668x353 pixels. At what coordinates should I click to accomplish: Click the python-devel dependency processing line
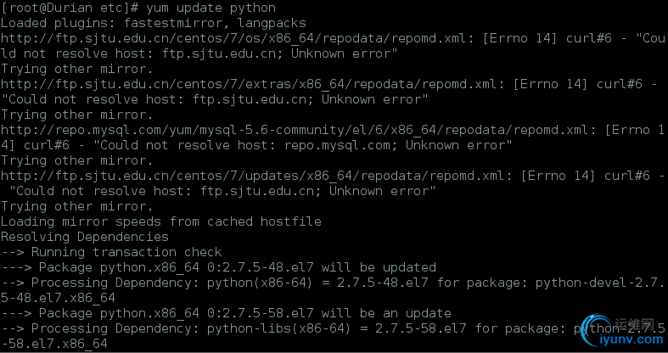coord(332,291)
